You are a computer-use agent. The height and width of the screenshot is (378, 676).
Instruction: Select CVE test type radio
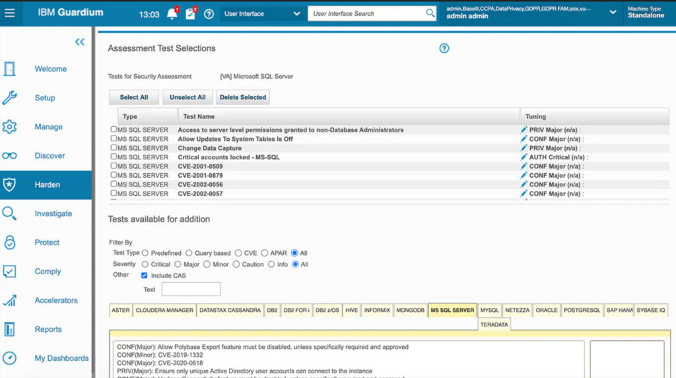[238, 253]
